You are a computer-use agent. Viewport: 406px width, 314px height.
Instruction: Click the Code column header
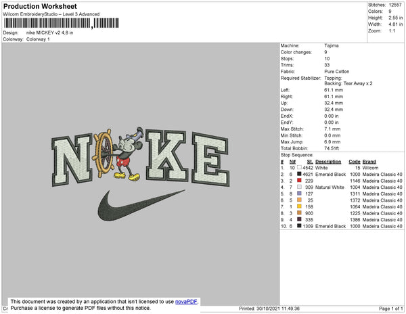pyautogui.click(x=354, y=162)
